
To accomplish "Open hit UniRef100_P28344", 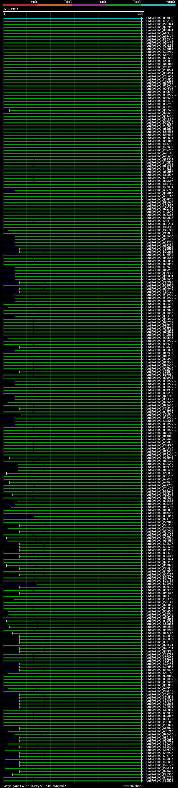I will 160,24.
